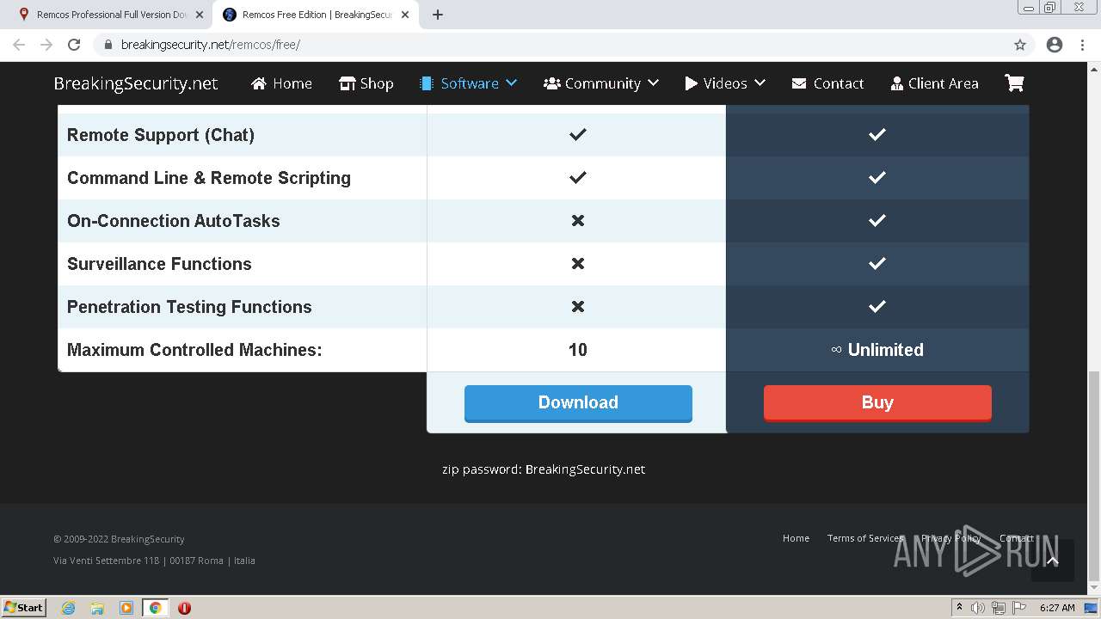Image resolution: width=1101 pixels, height=619 pixels.
Task: Click the Software menu icon
Action: pos(427,83)
